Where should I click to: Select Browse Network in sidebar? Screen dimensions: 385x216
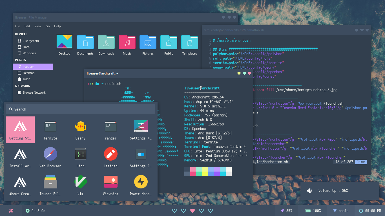coord(33,93)
